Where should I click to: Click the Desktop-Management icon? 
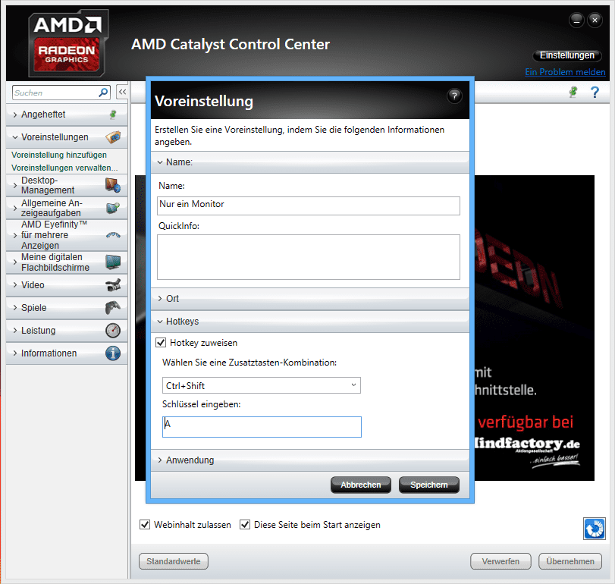[x=113, y=185]
